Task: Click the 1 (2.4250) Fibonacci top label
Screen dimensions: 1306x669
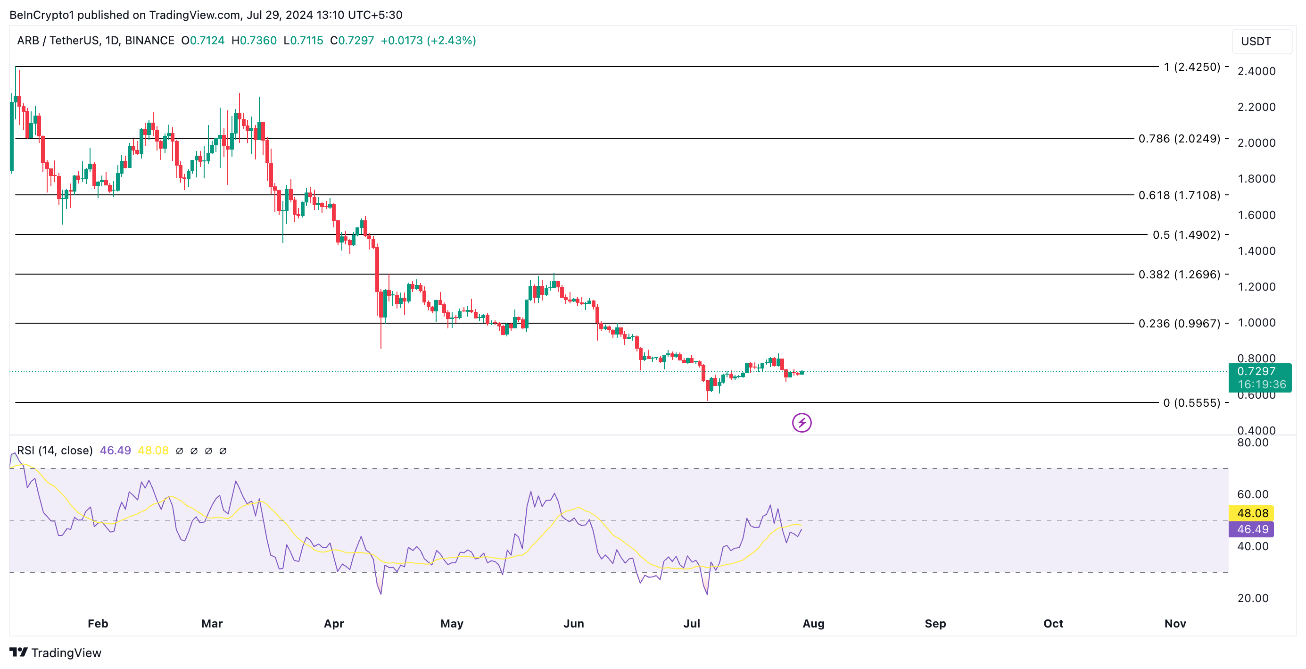Action: [x=1191, y=67]
